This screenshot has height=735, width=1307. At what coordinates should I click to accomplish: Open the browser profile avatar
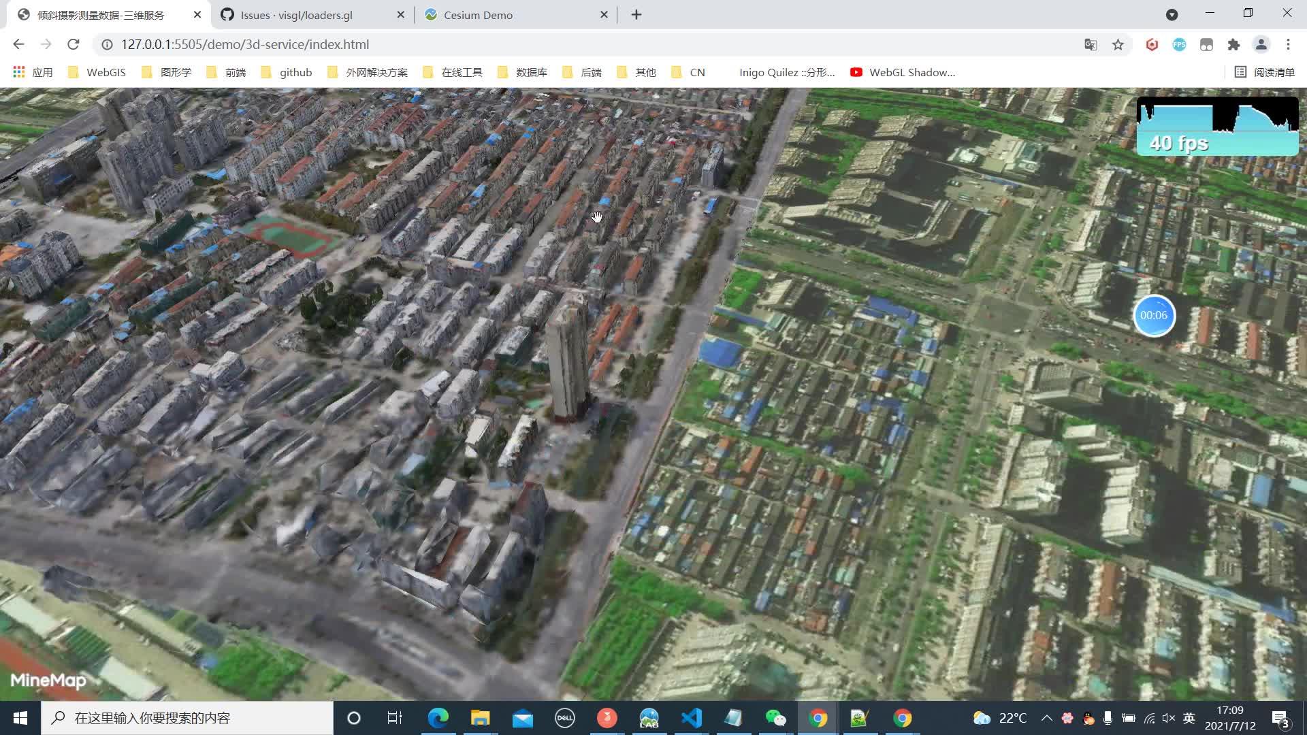coord(1261,44)
